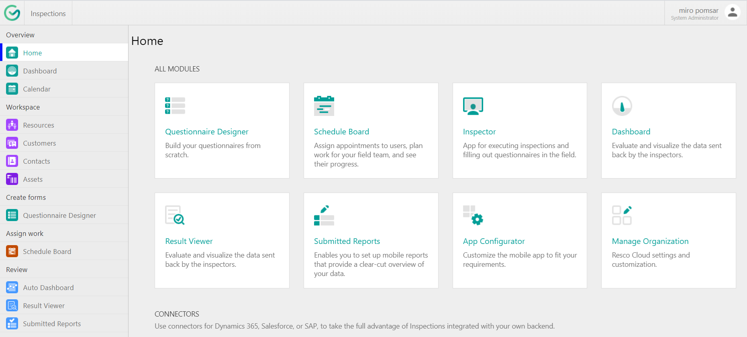
Task: Click the Resources sidebar icon
Action: [12, 125]
